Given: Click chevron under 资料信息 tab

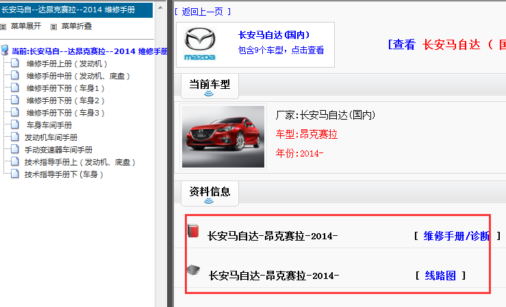Looking at the screenshot, I should click(x=209, y=201).
